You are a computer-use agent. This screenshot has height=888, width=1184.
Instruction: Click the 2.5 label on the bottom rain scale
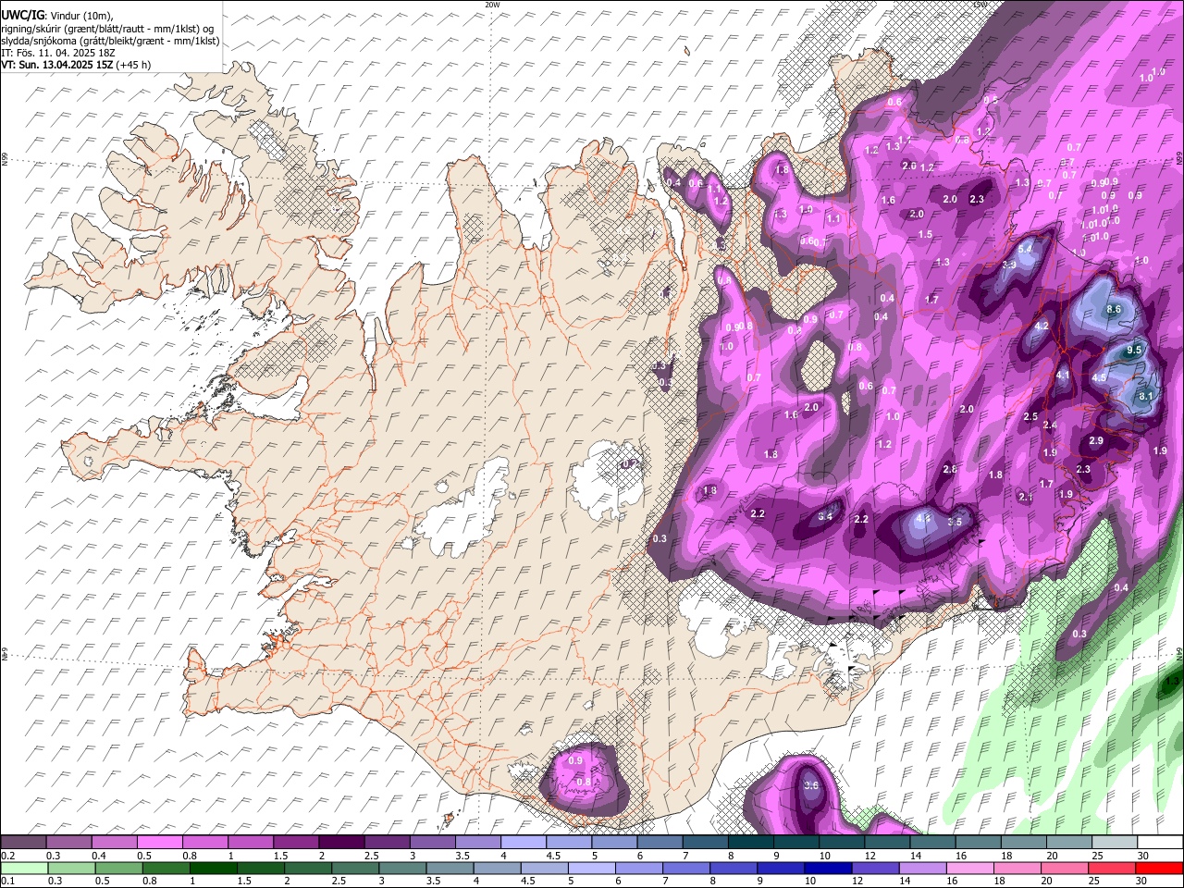coord(339,881)
